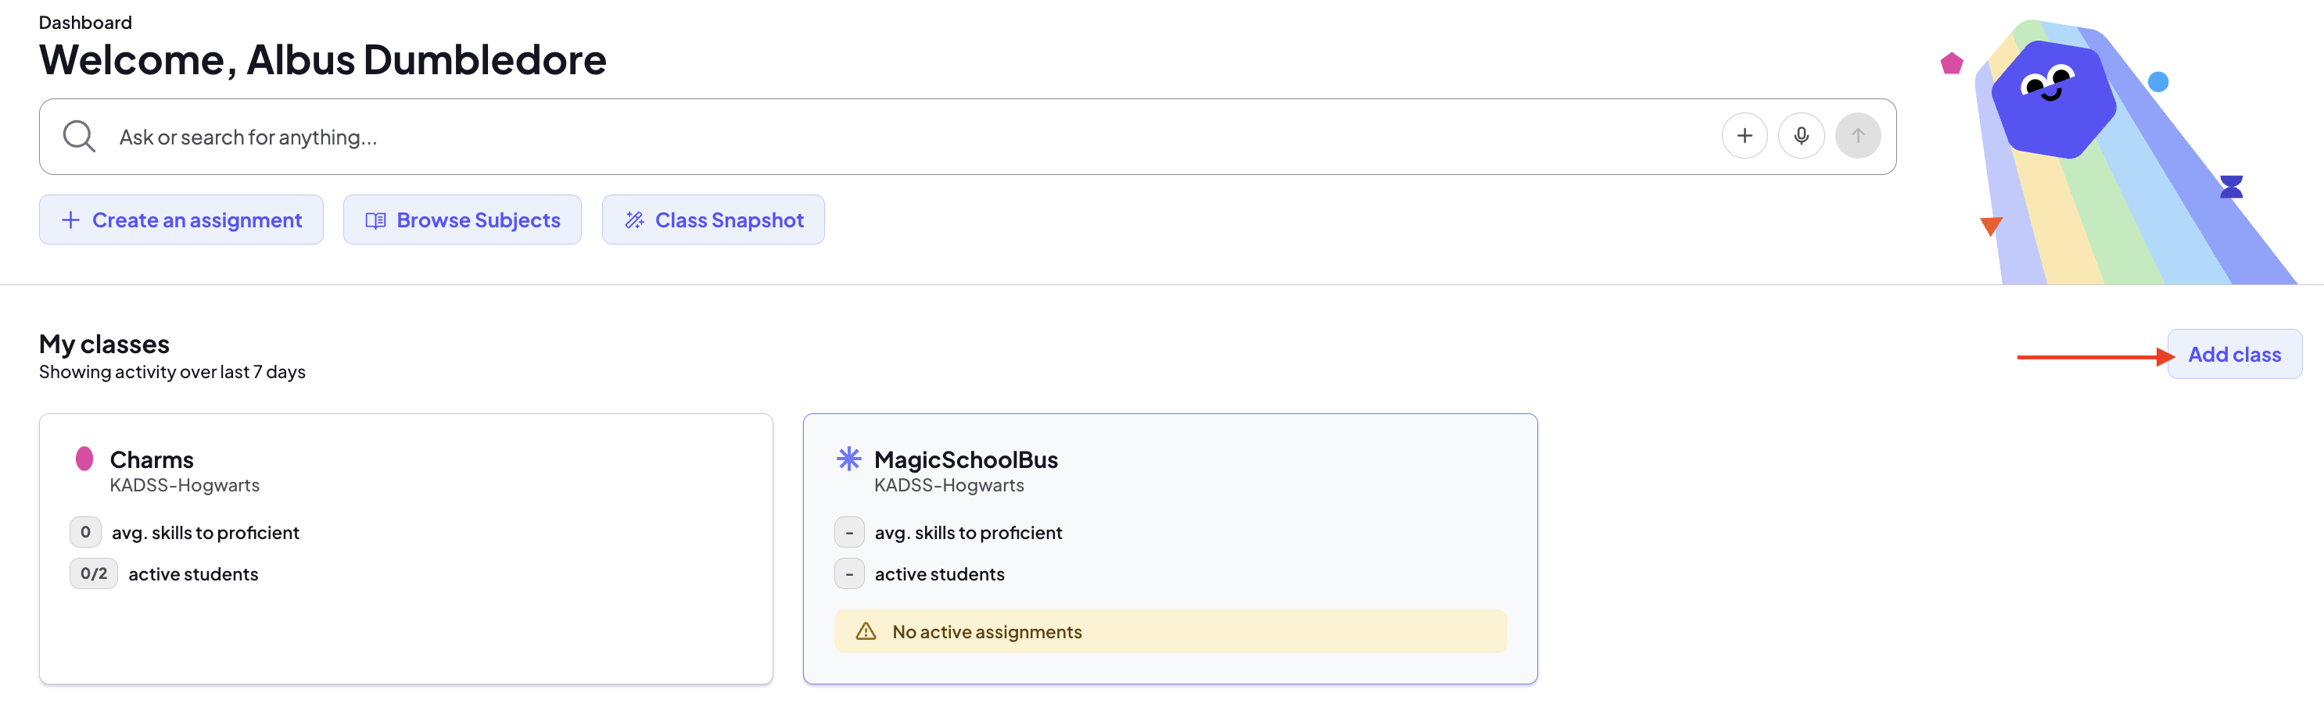
Task: Click the Dashboard breadcrumb label
Action: (x=84, y=23)
